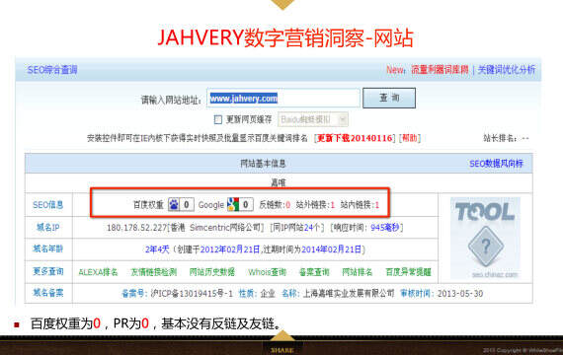Open SEO数据风向标 link
Viewport: 563px width, 355px height.
pos(496,164)
